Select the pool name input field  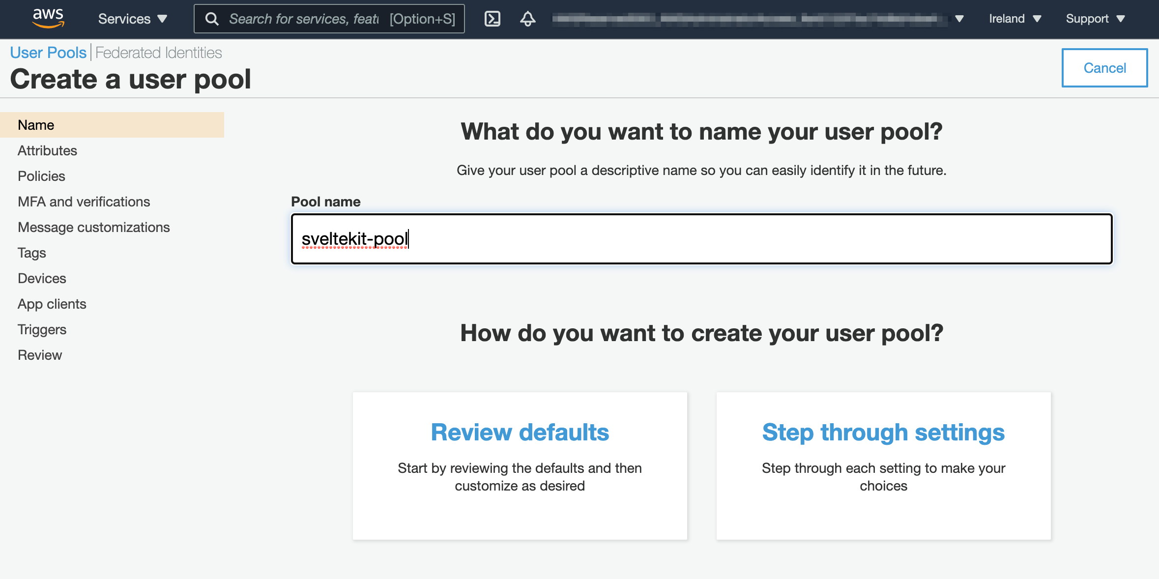(702, 237)
